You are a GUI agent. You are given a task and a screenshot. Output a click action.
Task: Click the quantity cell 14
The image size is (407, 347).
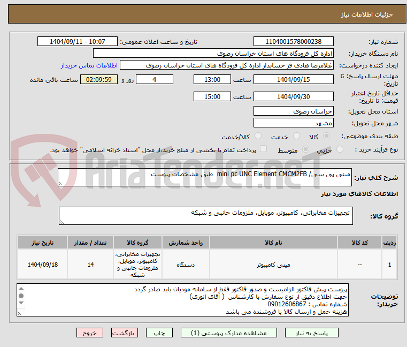pyautogui.click(x=90, y=265)
